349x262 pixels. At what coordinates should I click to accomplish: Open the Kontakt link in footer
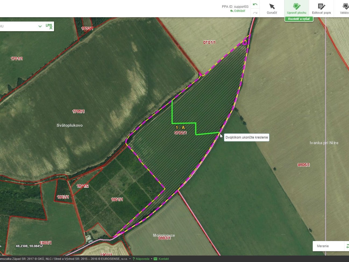(163, 259)
